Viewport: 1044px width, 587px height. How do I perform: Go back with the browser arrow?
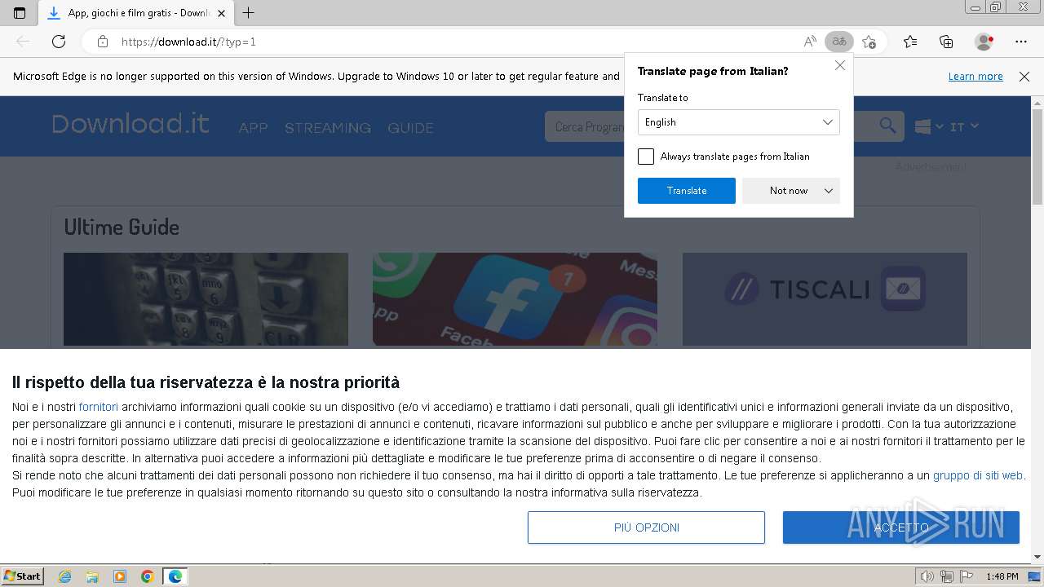(x=23, y=42)
